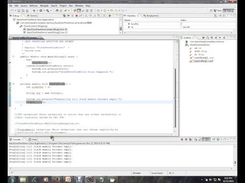Screen dimensions: 245x183
Task: Select main(String[]) : void in Outline
Action: [x=202, y=58]
